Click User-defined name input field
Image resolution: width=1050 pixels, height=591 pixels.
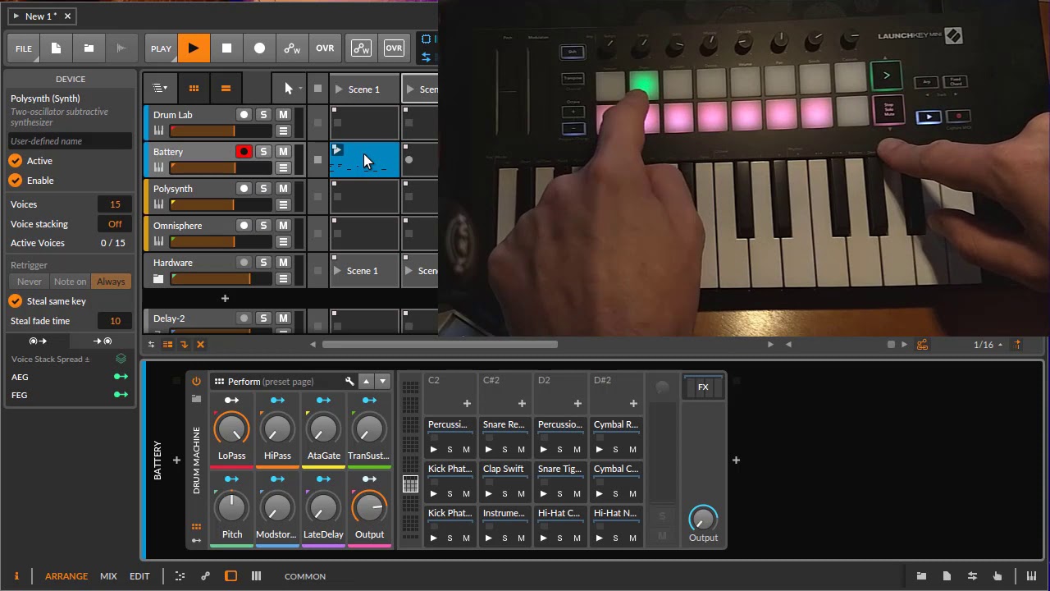pos(70,141)
